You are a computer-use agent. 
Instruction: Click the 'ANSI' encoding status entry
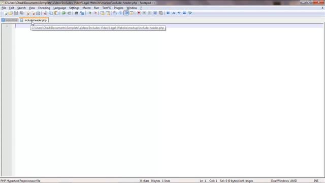(294, 181)
